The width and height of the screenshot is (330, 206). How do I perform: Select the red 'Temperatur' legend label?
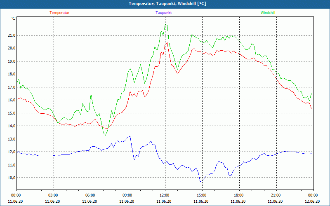point(59,13)
